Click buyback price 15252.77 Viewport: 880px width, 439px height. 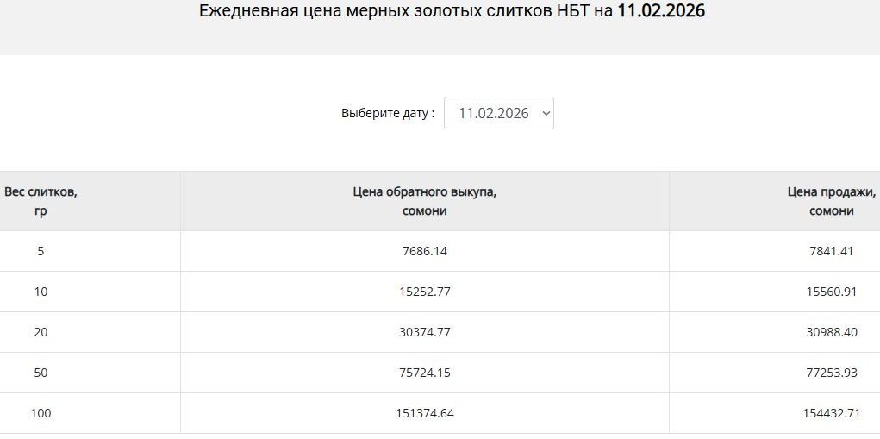tap(424, 292)
